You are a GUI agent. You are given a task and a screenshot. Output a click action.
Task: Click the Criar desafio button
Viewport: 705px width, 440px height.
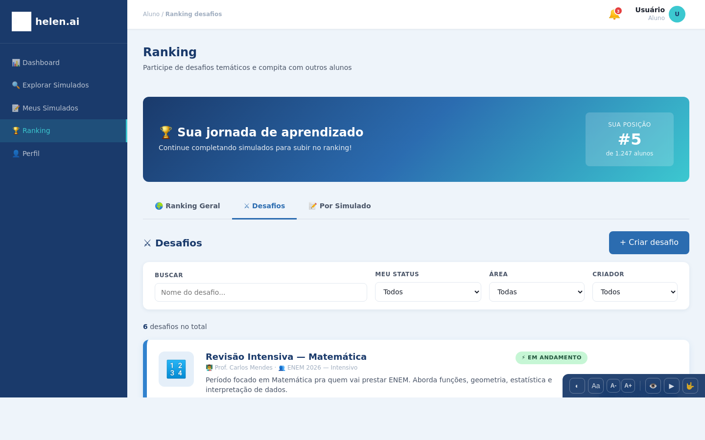(x=649, y=242)
